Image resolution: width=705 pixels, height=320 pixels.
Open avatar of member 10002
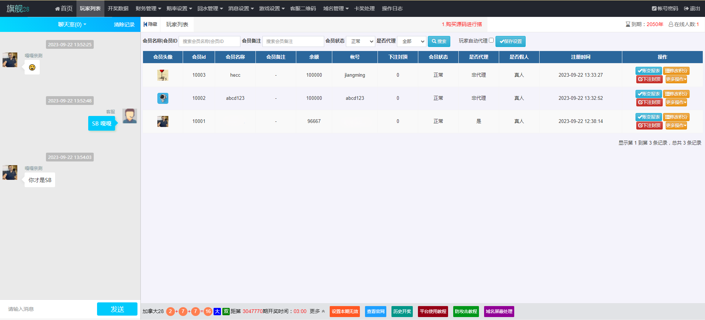click(x=163, y=98)
